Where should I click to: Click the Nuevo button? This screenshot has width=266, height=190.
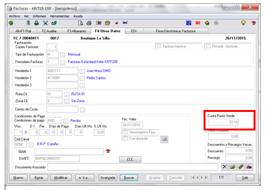[18, 178]
